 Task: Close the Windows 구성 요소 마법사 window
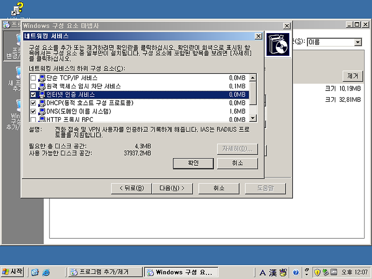pyautogui.click(x=287, y=26)
